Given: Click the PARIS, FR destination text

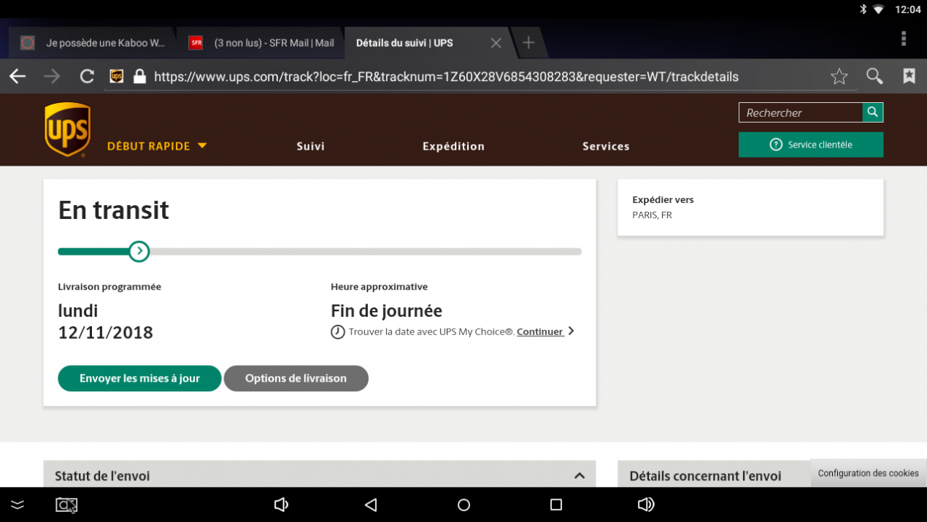Looking at the screenshot, I should point(652,215).
